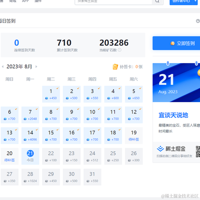Expand the creator center dropdown arrow
This screenshot has width=200, height=200.
195,1
